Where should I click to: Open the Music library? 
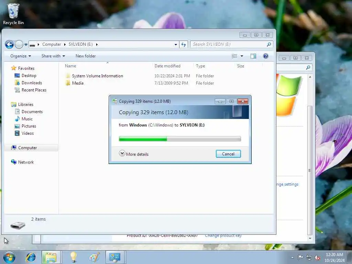(27, 119)
